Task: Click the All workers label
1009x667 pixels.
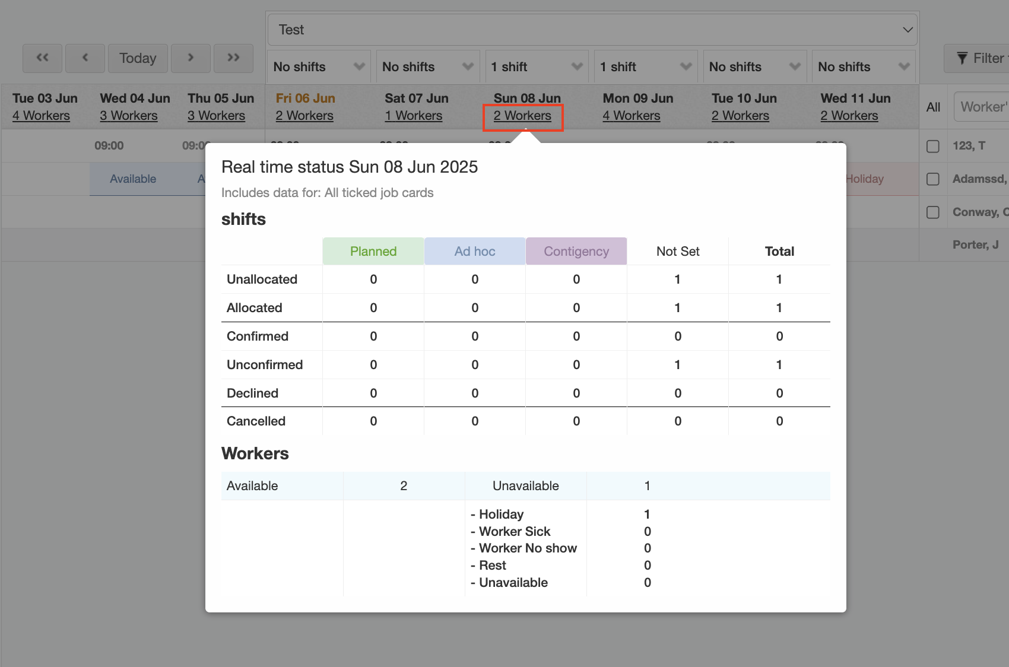Action: 933,107
